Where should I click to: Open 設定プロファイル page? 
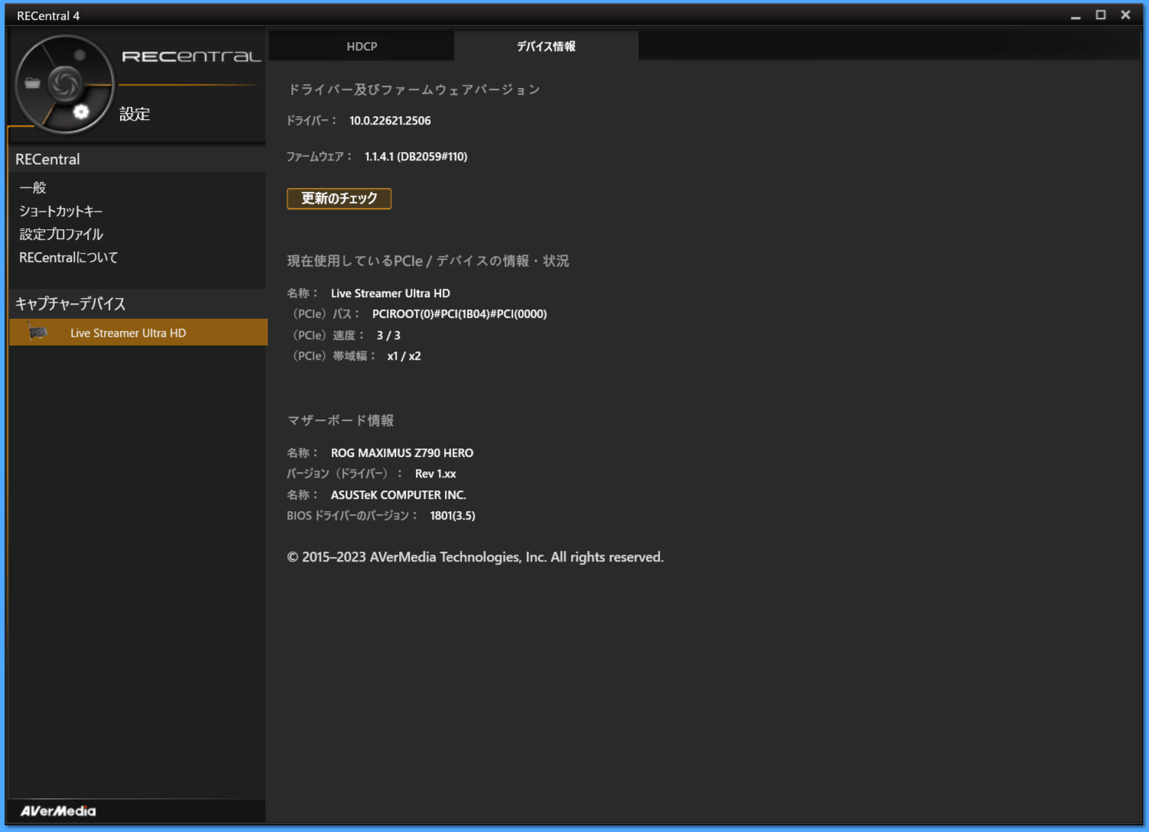point(61,234)
